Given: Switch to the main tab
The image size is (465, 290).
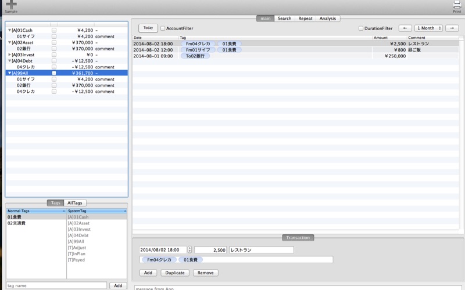Looking at the screenshot, I should 266,19.
